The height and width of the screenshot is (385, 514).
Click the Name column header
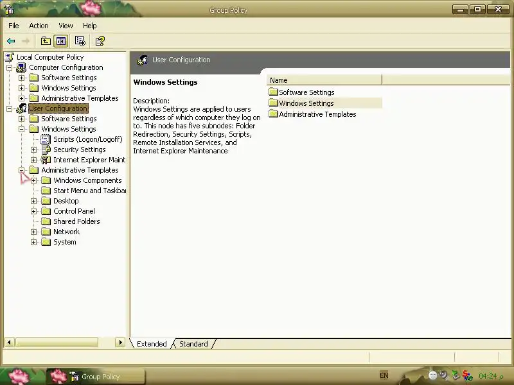pyautogui.click(x=324, y=80)
